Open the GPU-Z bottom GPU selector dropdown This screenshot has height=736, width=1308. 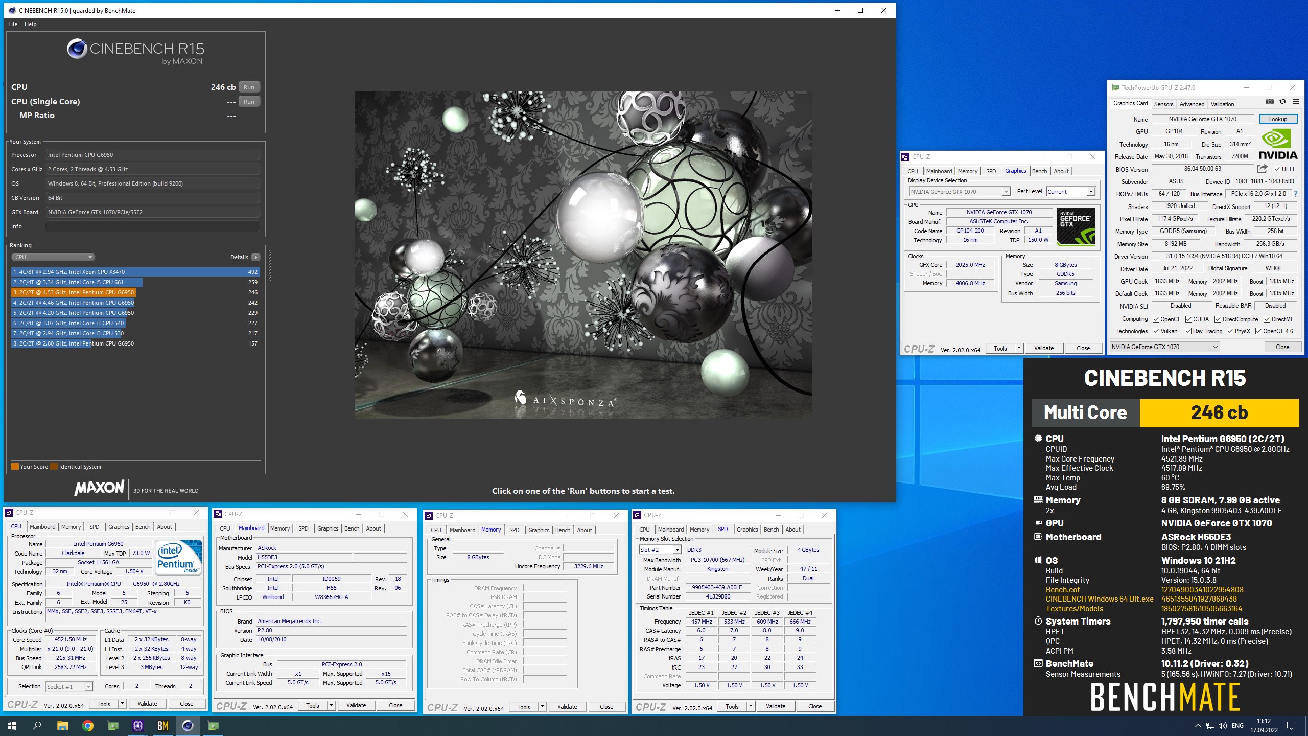tap(1164, 347)
